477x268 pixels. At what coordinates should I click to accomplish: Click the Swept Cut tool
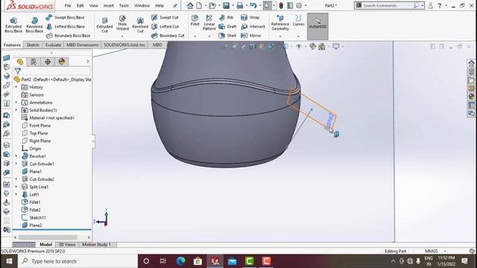[165, 17]
